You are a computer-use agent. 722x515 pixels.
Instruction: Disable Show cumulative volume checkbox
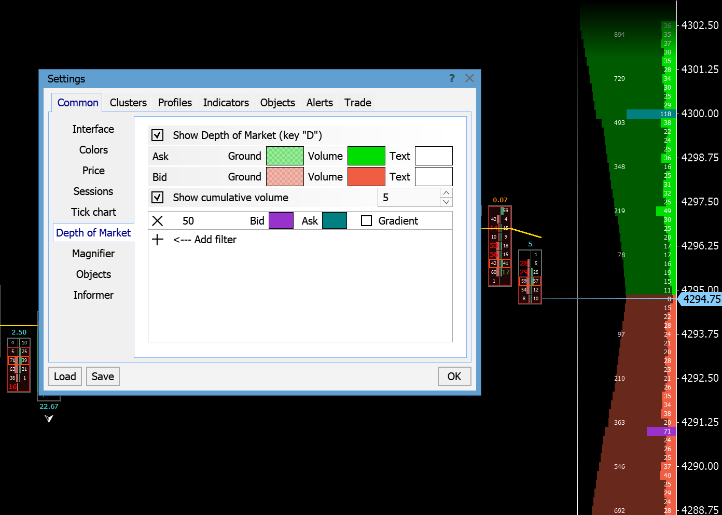[158, 198]
